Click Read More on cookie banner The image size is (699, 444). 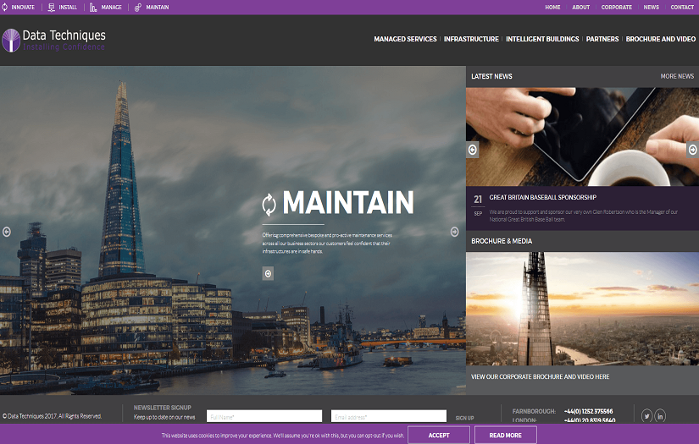pyautogui.click(x=506, y=435)
